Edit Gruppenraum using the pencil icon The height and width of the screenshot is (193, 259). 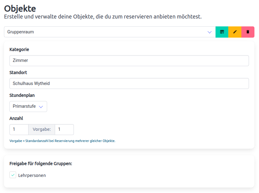235,32
